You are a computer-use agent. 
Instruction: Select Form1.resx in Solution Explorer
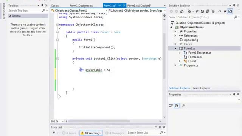[195, 57]
